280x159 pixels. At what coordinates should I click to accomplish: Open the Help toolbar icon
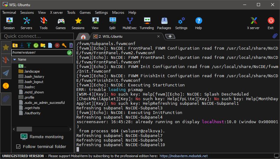coord(198,23)
